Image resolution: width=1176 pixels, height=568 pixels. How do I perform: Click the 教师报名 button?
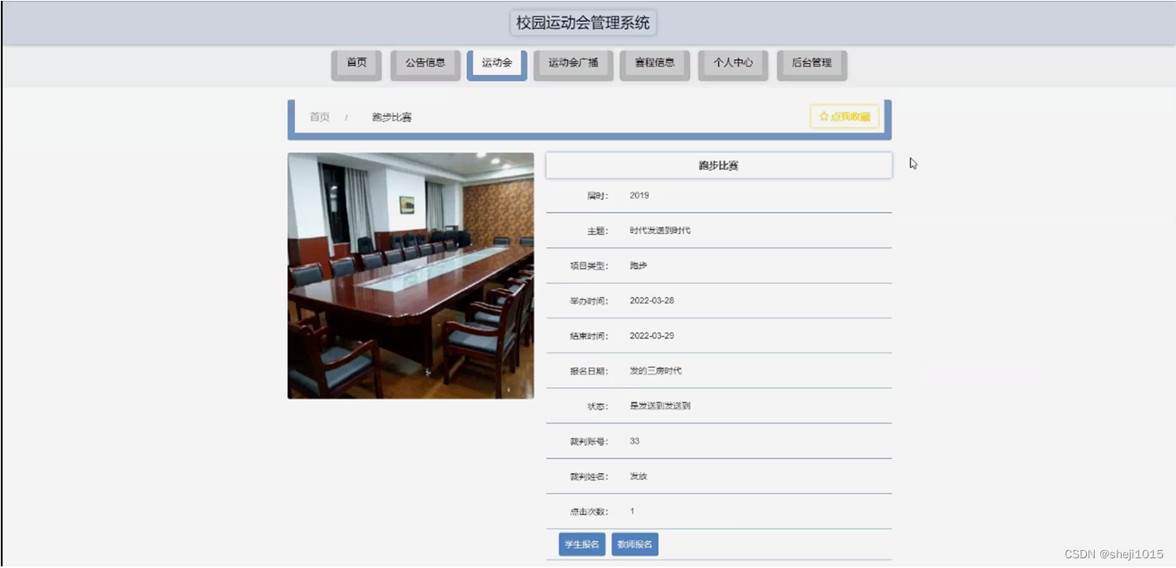tap(635, 544)
